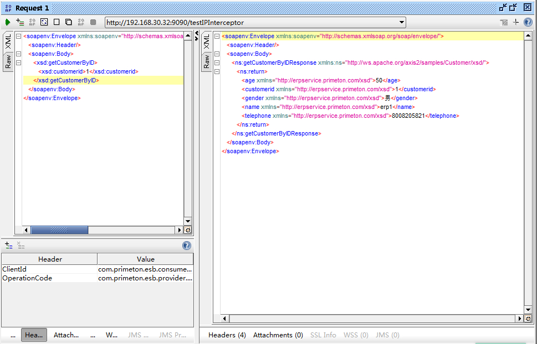Select the ClientId header row
The height and width of the screenshot is (344, 537).
[x=49, y=269]
